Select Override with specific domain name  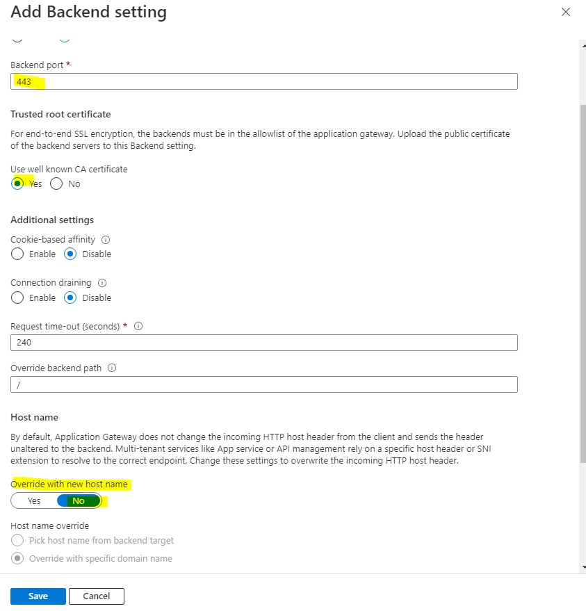tap(16, 558)
